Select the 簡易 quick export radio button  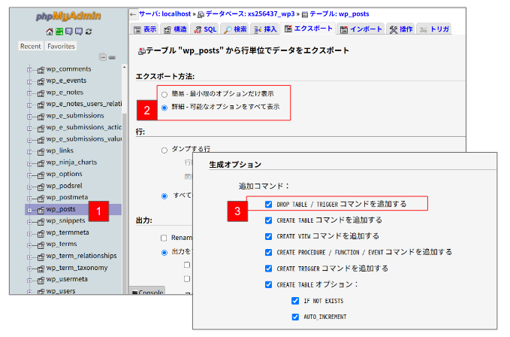(x=164, y=94)
